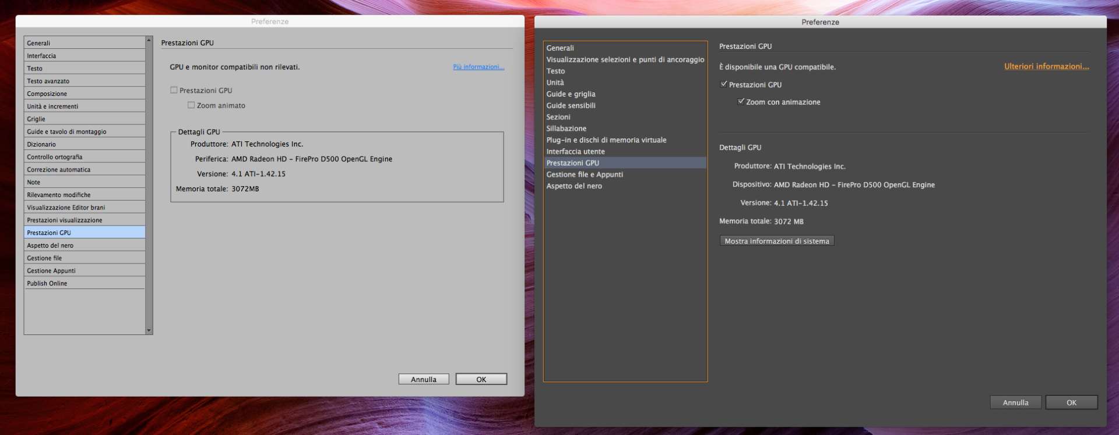
Task: Open Rilevamento modifiche preferences
Action: (x=85, y=195)
